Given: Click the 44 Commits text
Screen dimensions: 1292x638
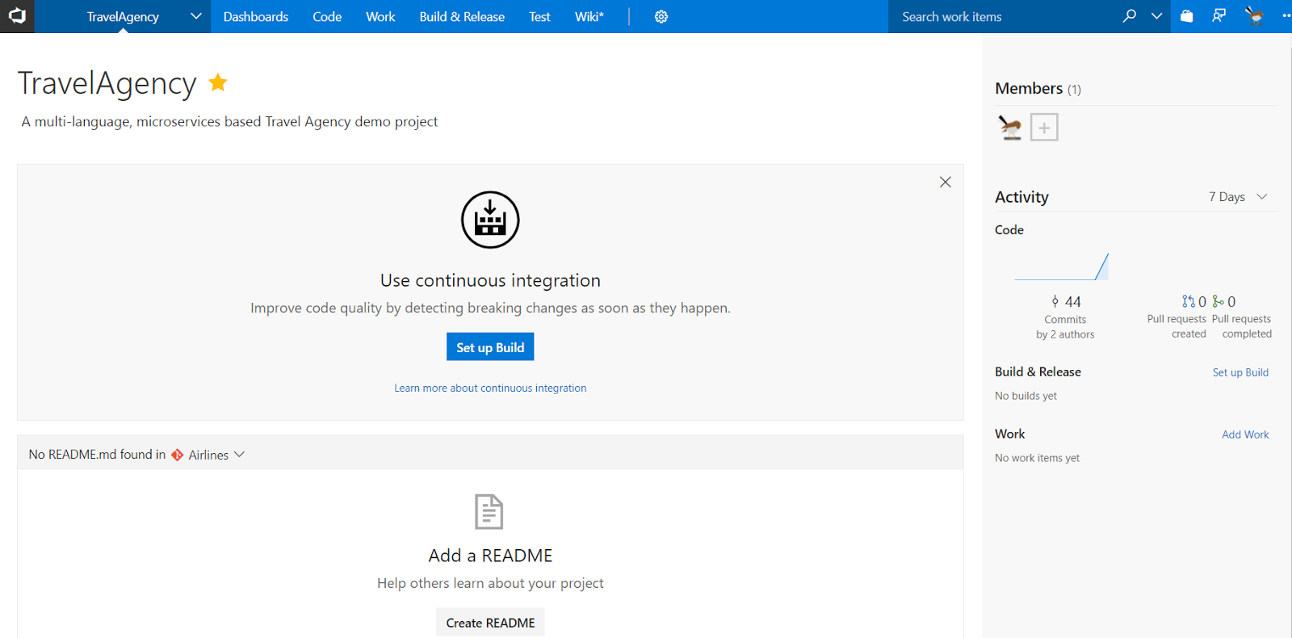Looking at the screenshot, I should pyautogui.click(x=1065, y=310).
